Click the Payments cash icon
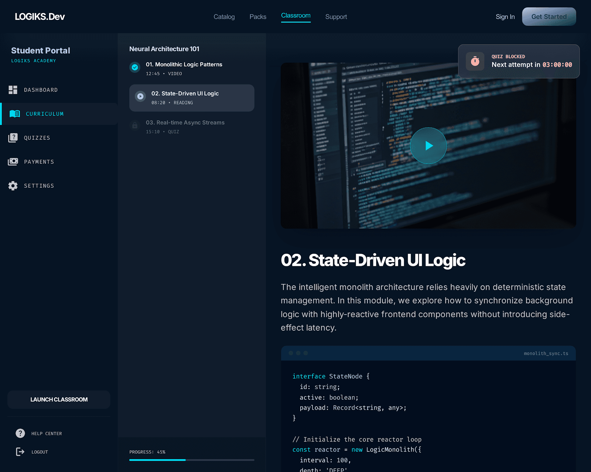 [13, 162]
